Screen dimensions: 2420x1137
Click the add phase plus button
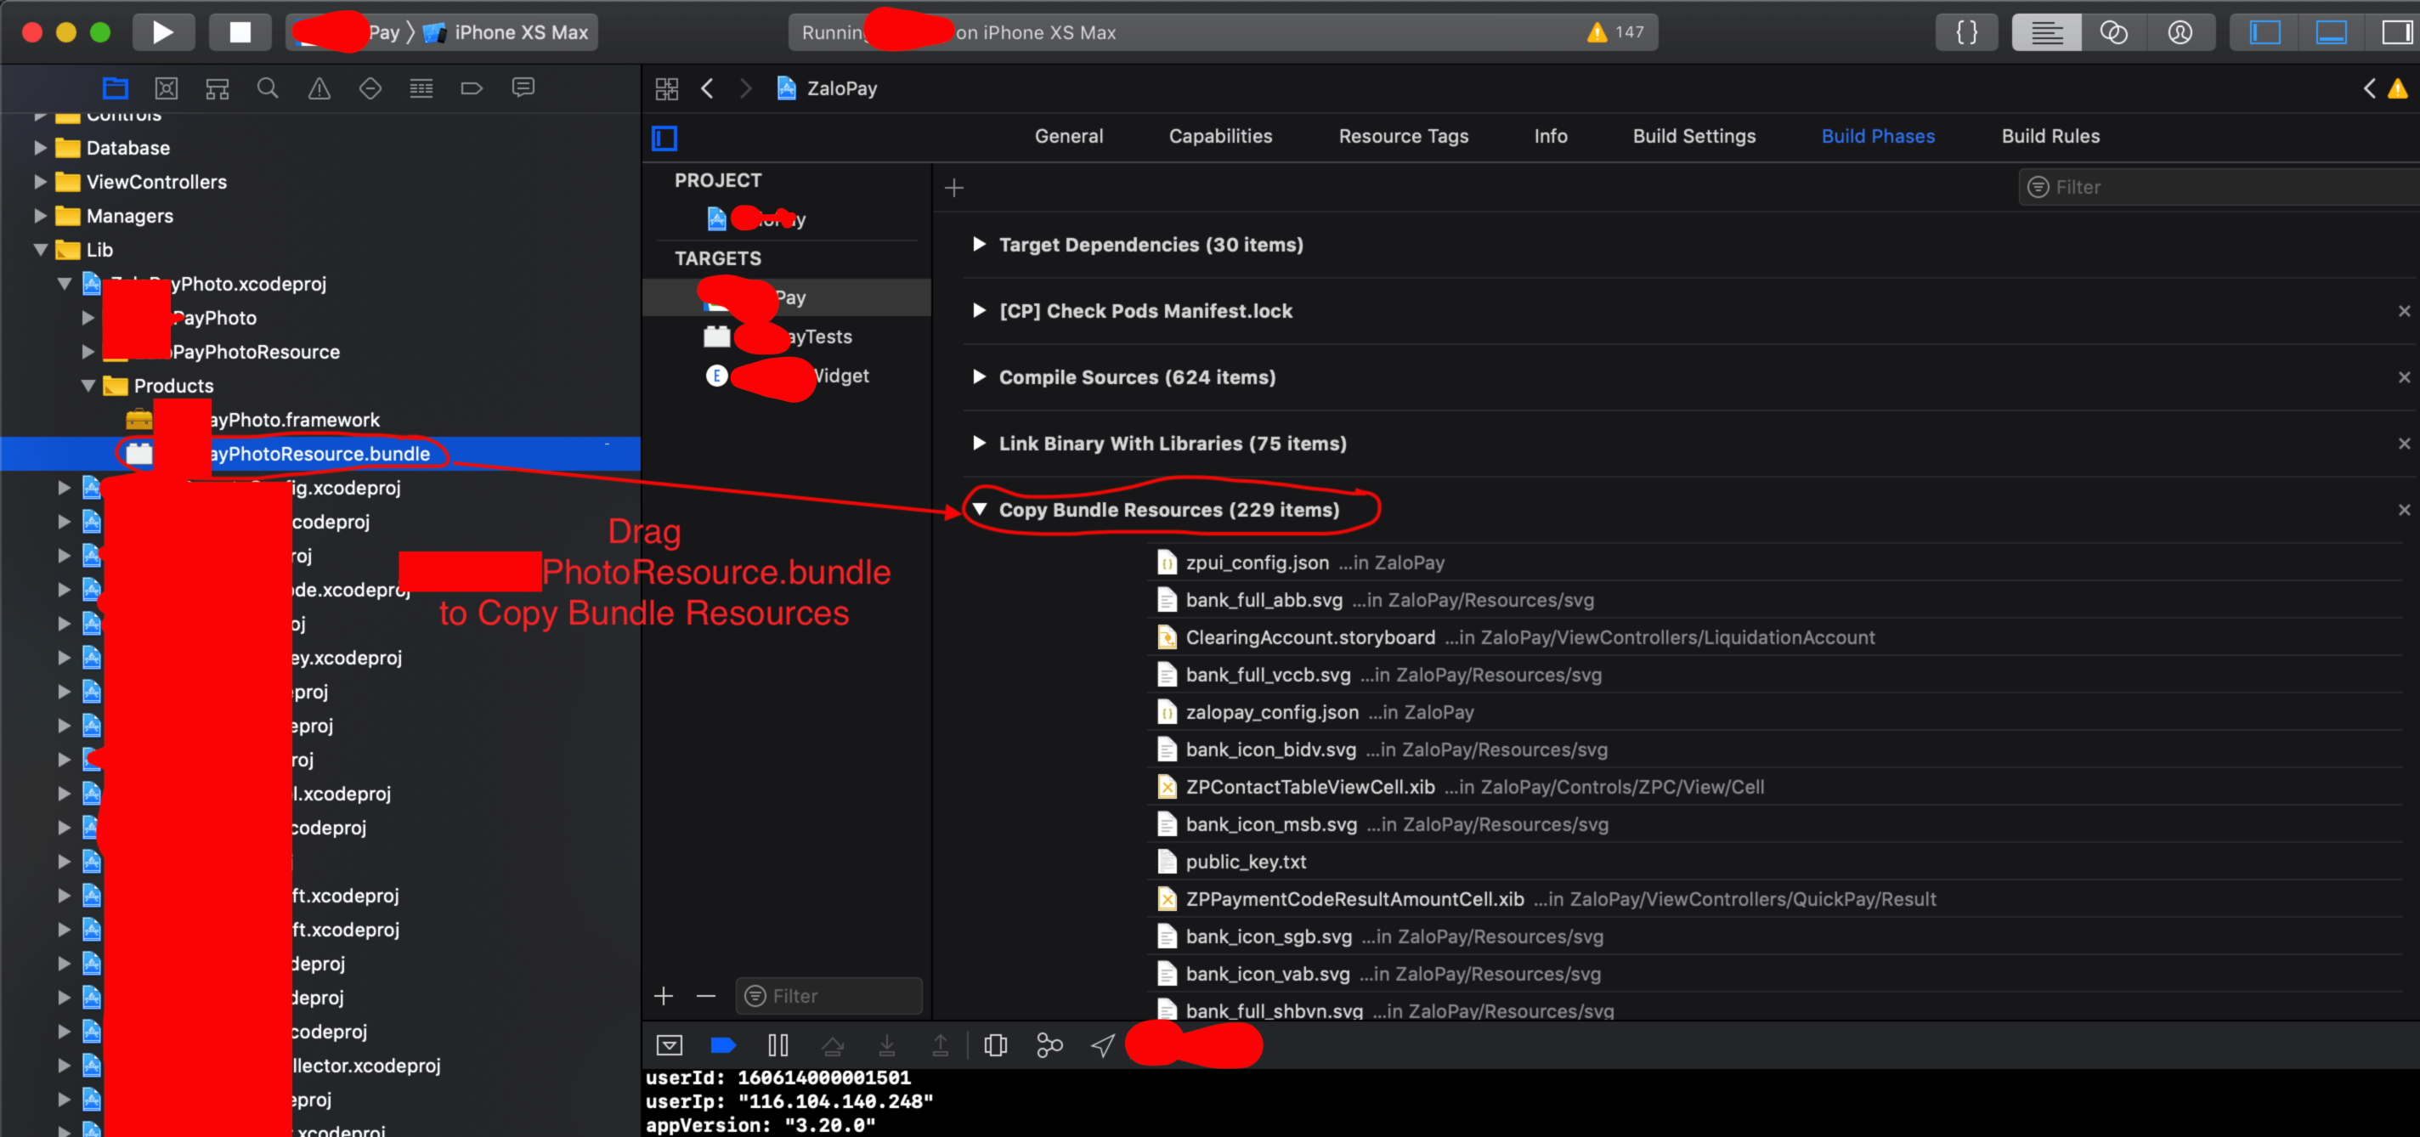(x=955, y=187)
